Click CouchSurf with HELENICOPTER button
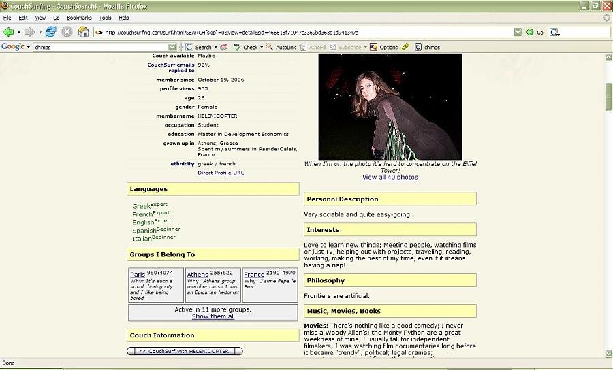This screenshot has width=613, height=370. pyautogui.click(x=185, y=351)
